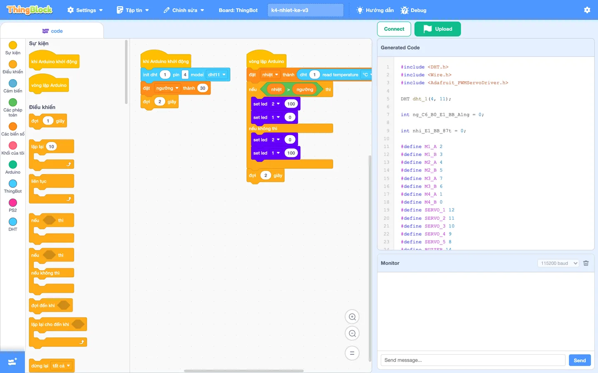Open the Các biến số category
Viewport: 598px width, 373px height.
(x=13, y=129)
